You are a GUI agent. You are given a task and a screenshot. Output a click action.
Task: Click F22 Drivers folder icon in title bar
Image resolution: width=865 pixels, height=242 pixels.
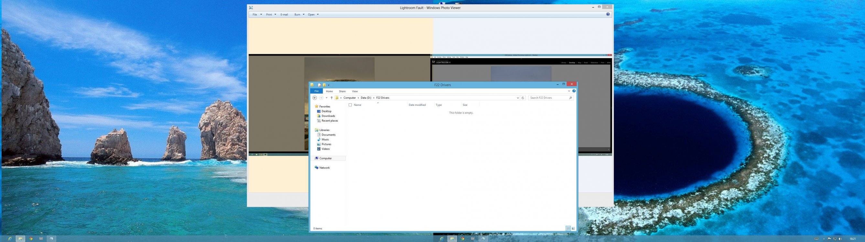click(x=312, y=85)
